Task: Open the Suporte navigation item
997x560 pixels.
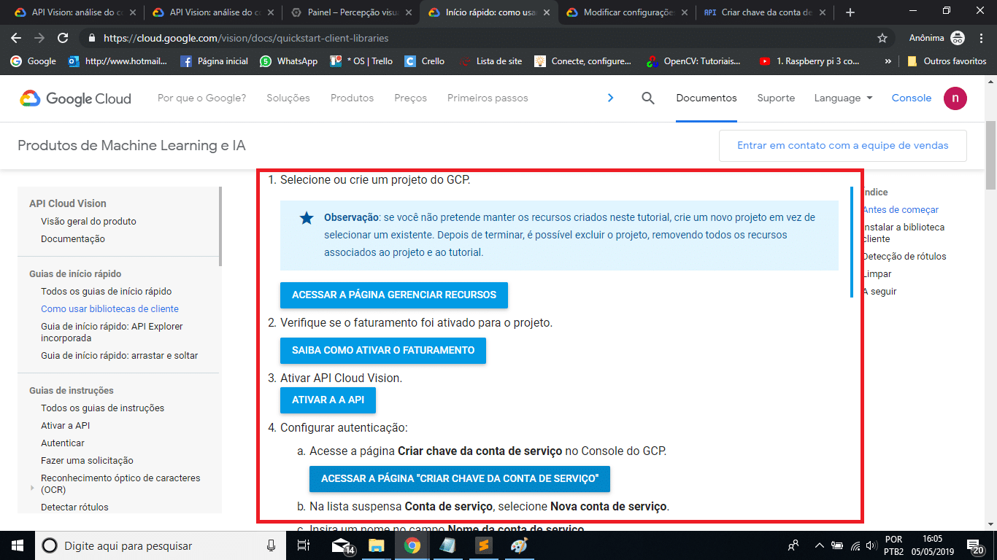Action: click(776, 98)
